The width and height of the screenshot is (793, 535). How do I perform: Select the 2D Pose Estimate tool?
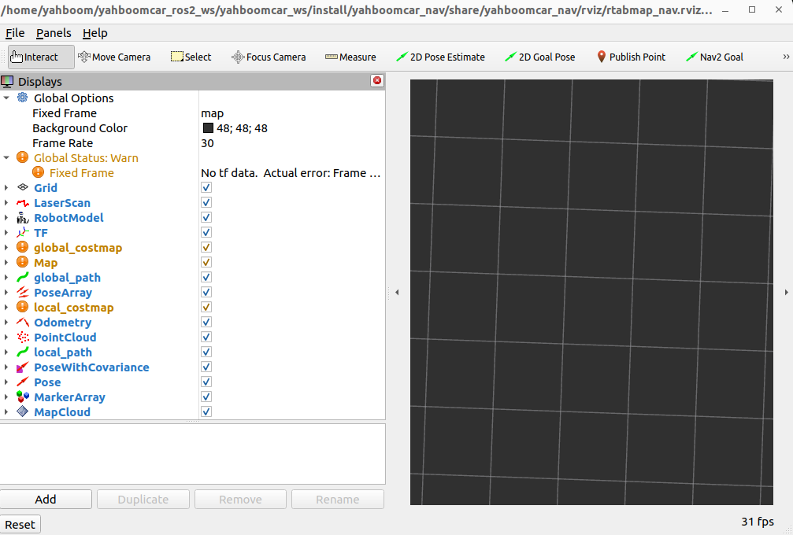[x=440, y=57]
